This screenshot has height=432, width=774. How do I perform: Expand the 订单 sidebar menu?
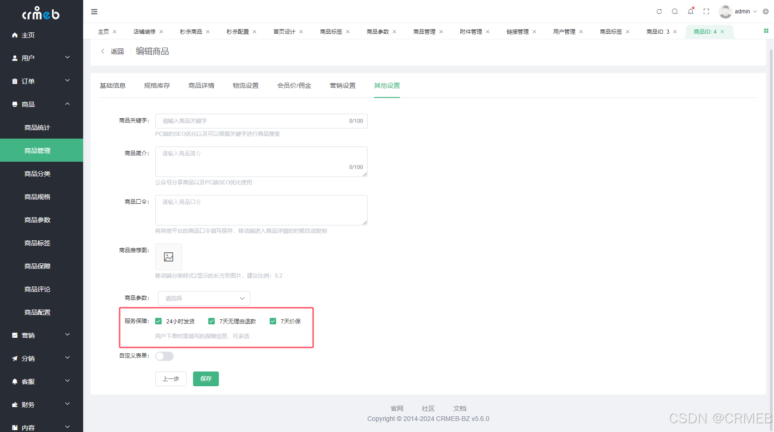point(42,81)
